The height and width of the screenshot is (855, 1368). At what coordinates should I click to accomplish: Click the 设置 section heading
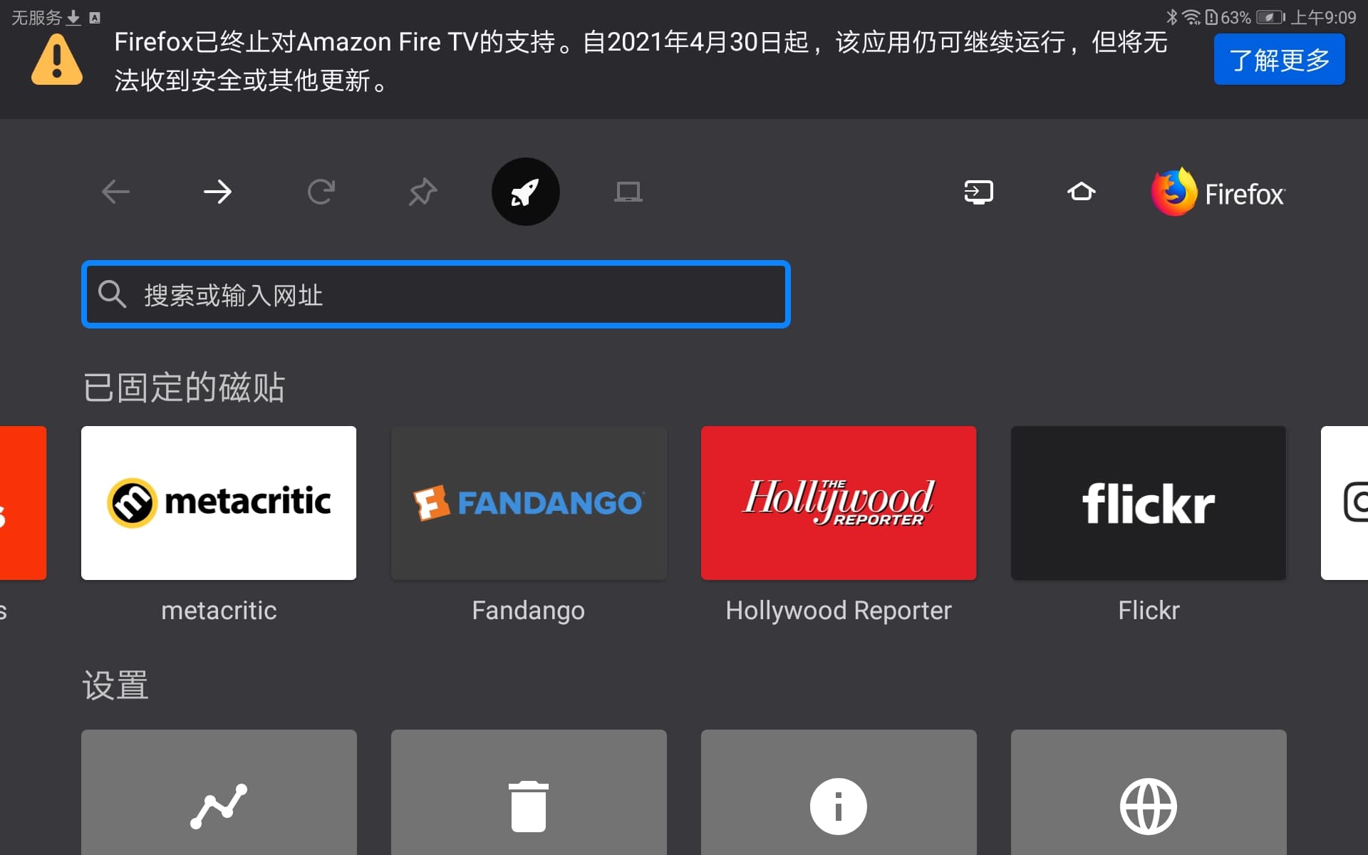(x=115, y=685)
